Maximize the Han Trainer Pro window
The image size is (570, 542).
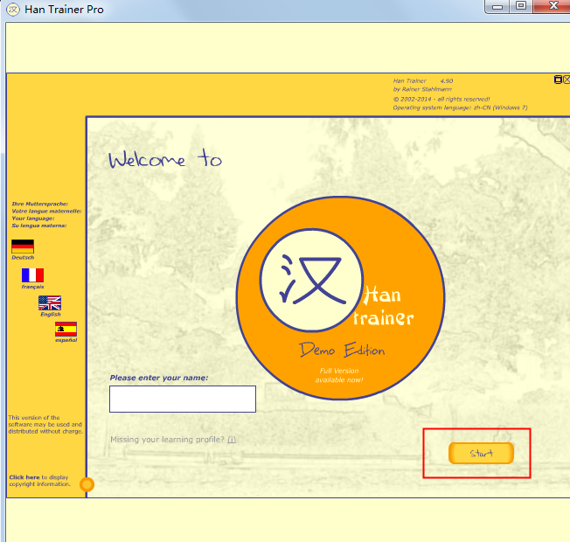pos(521,6)
